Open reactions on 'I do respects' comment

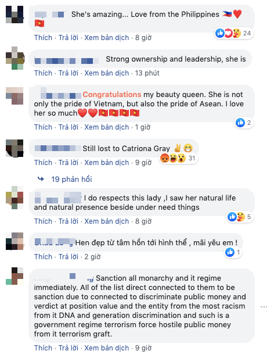tap(240, 217)
